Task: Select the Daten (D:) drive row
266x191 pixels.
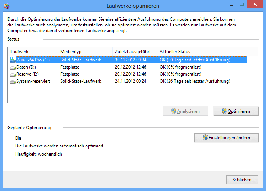Action: tap(128, 67)
